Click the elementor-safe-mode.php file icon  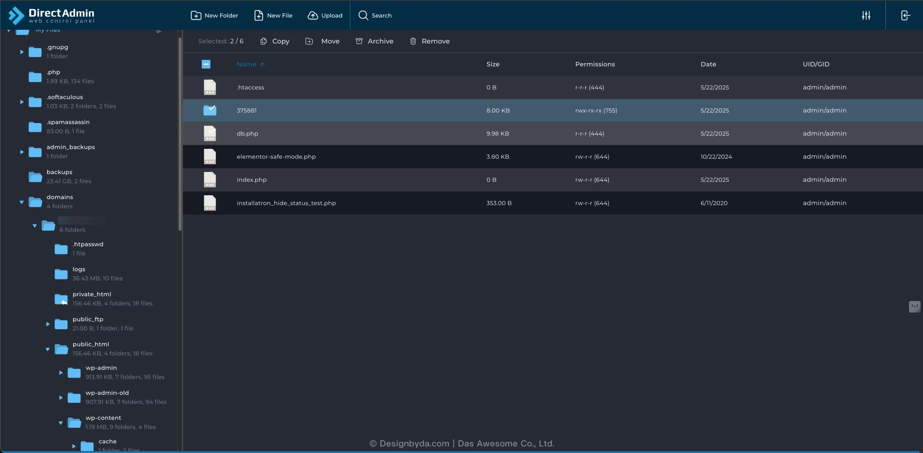[210, 157]
